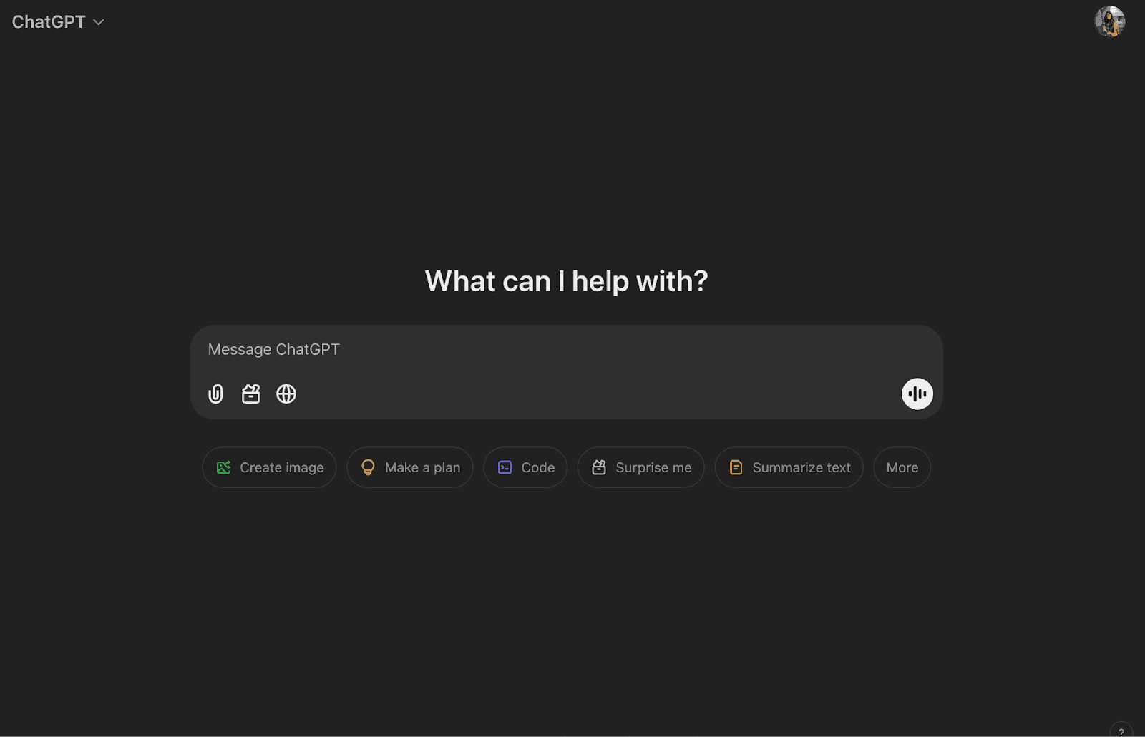Viewport: 1145px width, 737px height.
Task: Select the Create image suggestion
Action: point(269,467)
